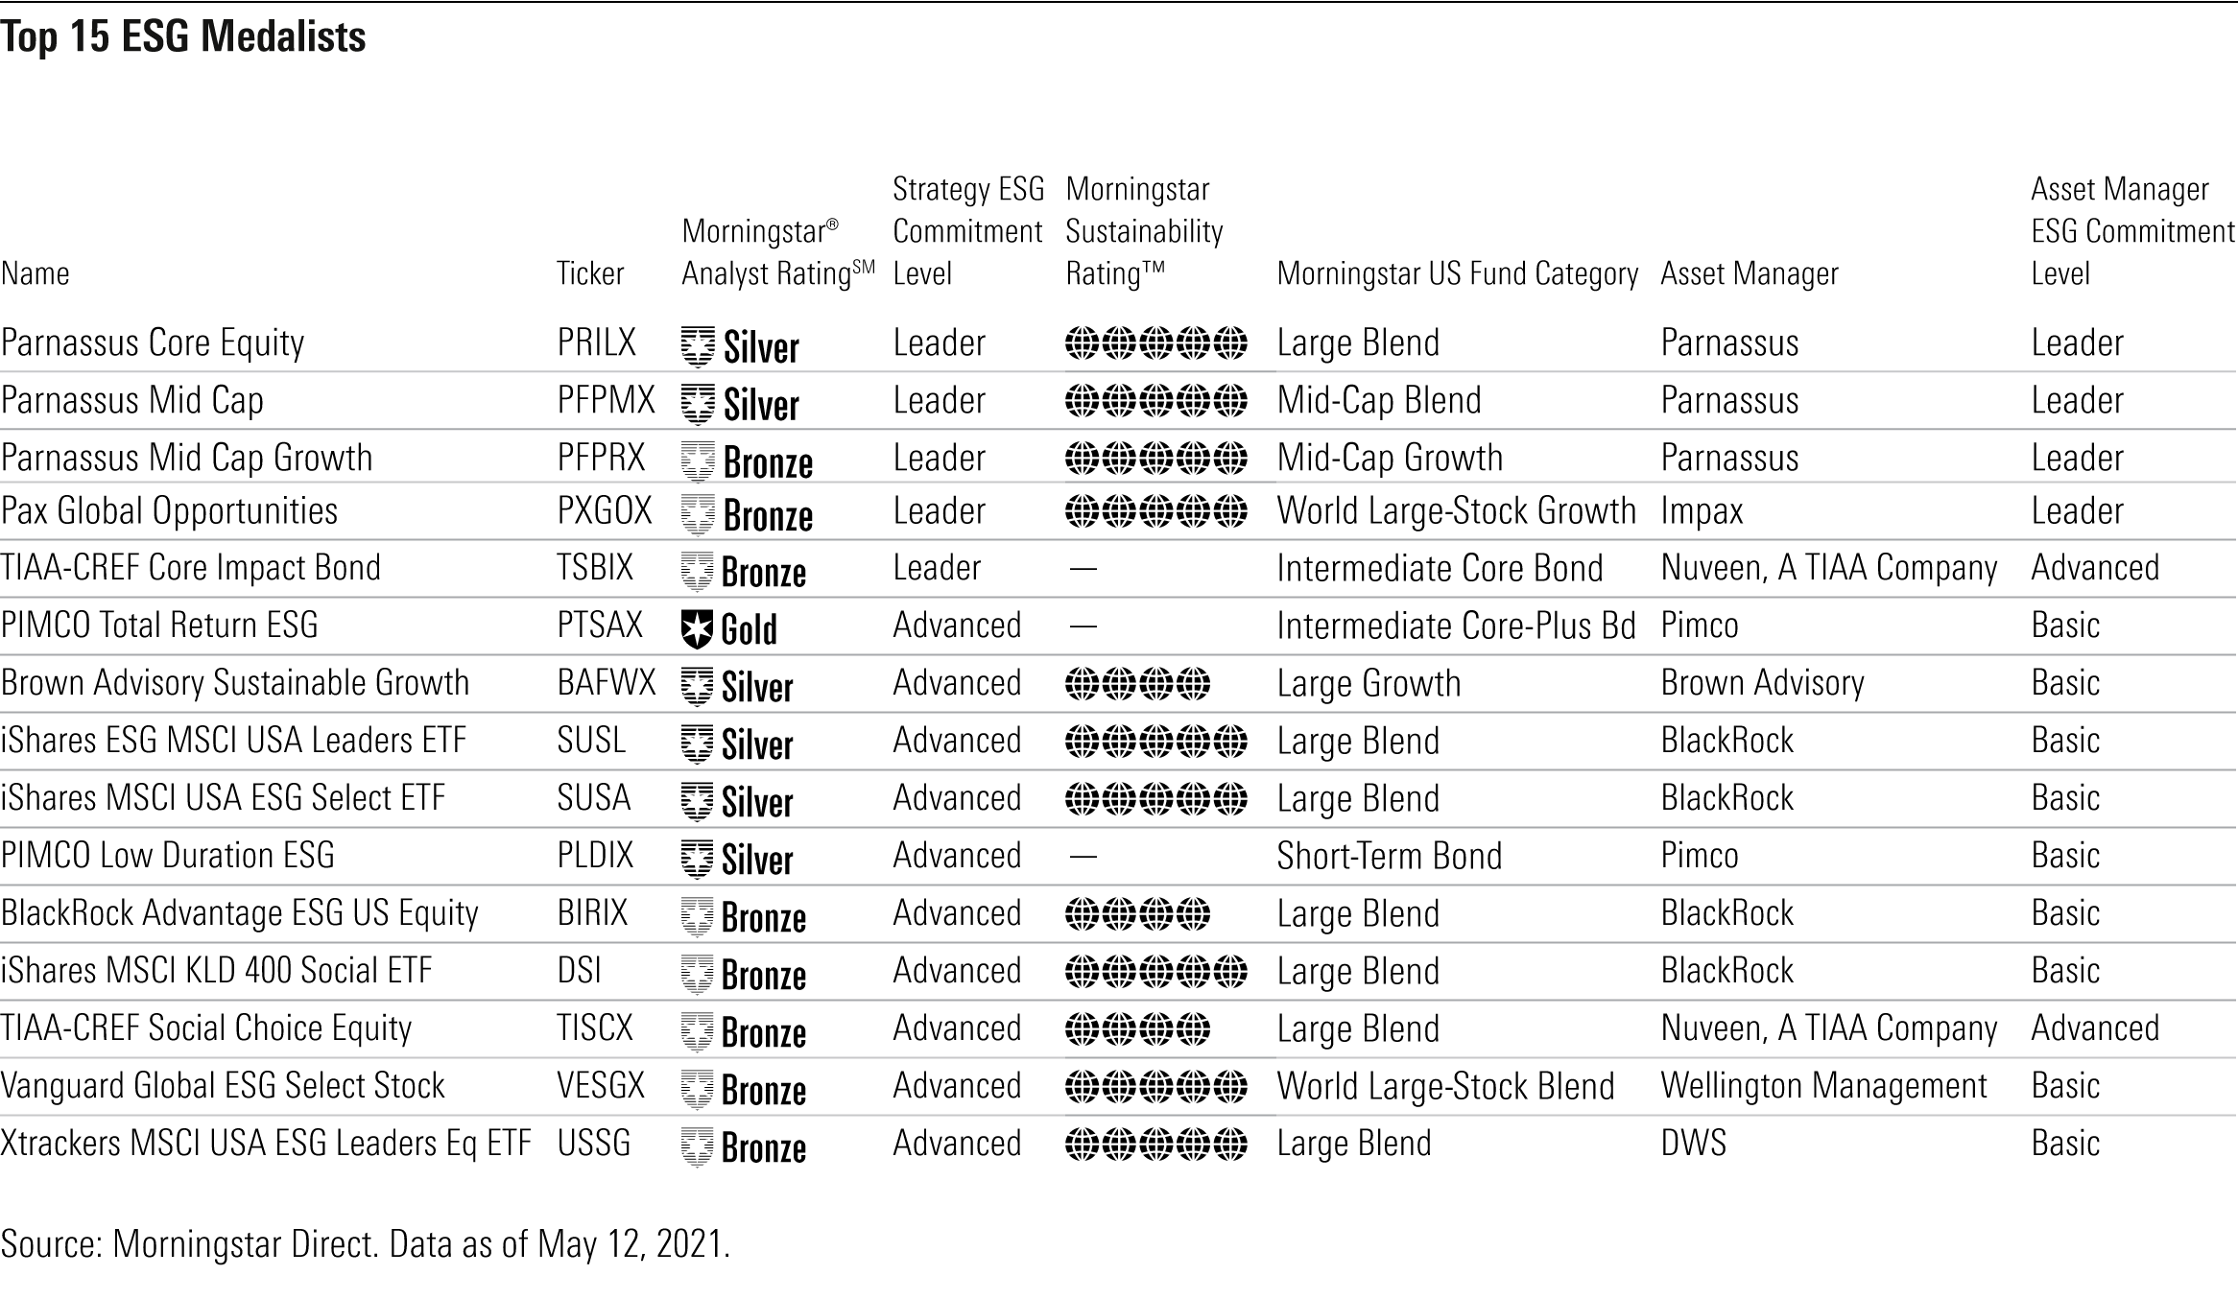Select the TIAA-CREF Core Impact Bond fund name
The image size is (2238, 1299).
[190, 568]
